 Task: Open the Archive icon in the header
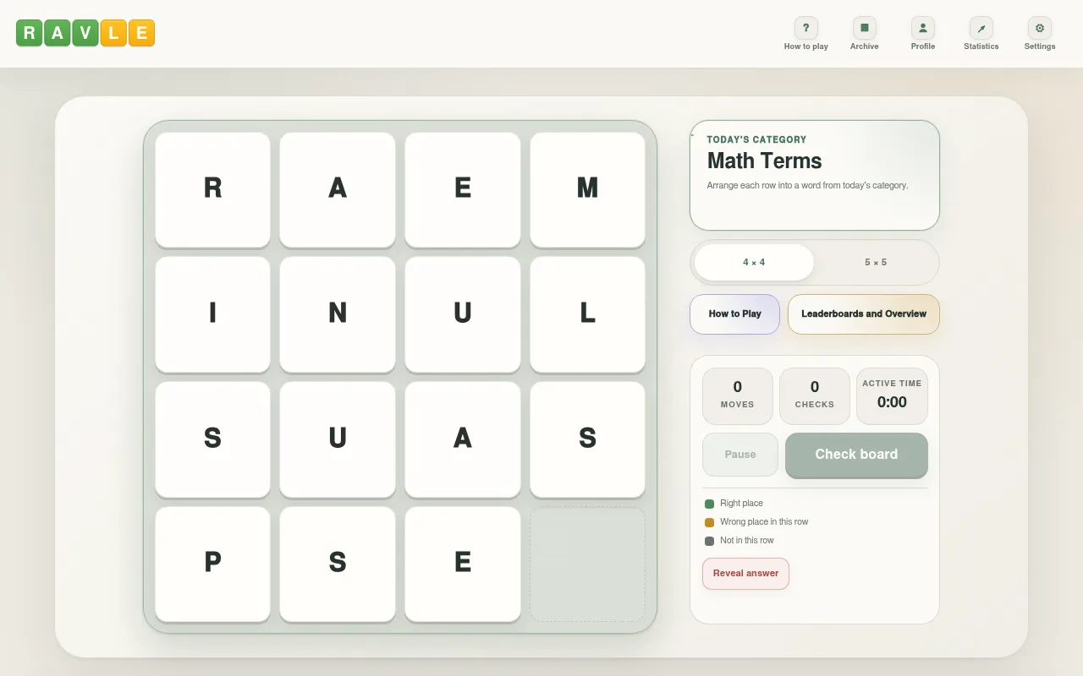pyautogui.click(x=864, y=28)
